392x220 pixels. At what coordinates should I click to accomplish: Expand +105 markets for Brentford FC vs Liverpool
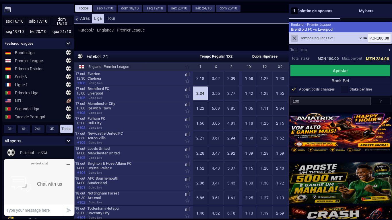[81, 98]
